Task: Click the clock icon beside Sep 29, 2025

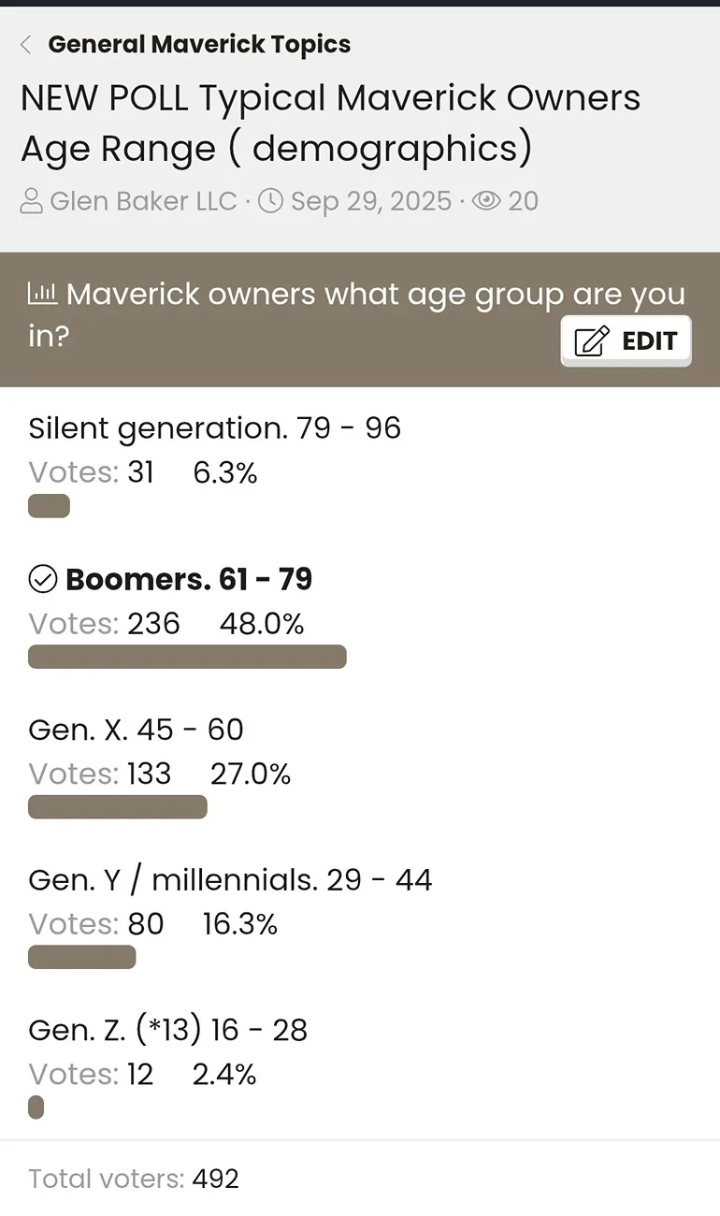Action: point(270,201)
